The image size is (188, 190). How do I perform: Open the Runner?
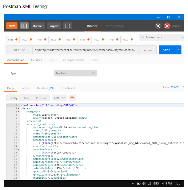38,26
